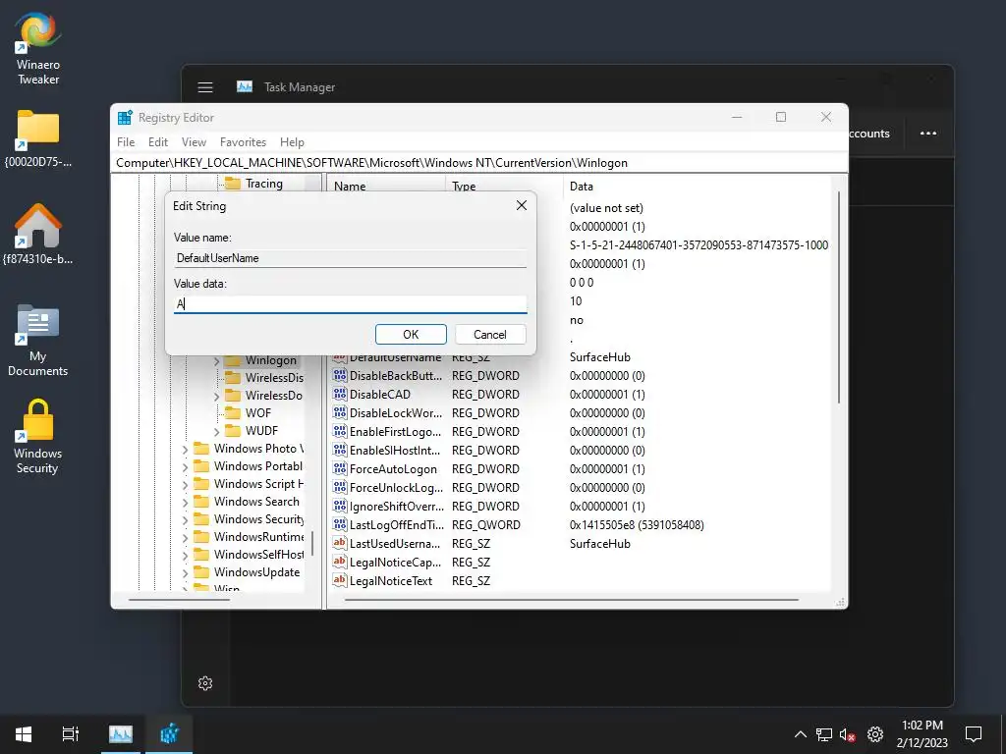
Task: Click the muted volume tray icon
Action: click(848, 734)
